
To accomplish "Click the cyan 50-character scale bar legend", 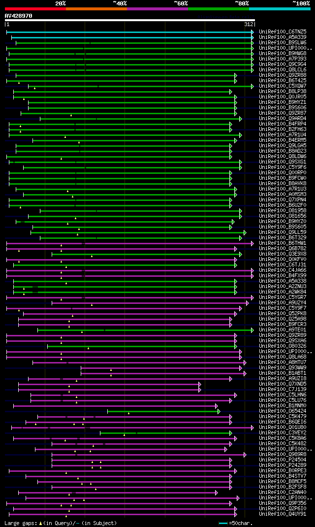I will 223,523.
